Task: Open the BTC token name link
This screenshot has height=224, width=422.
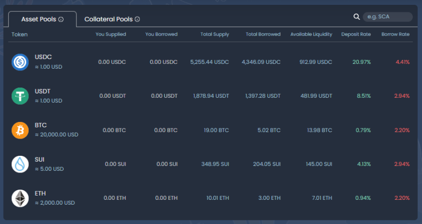Action: point(41,125)
